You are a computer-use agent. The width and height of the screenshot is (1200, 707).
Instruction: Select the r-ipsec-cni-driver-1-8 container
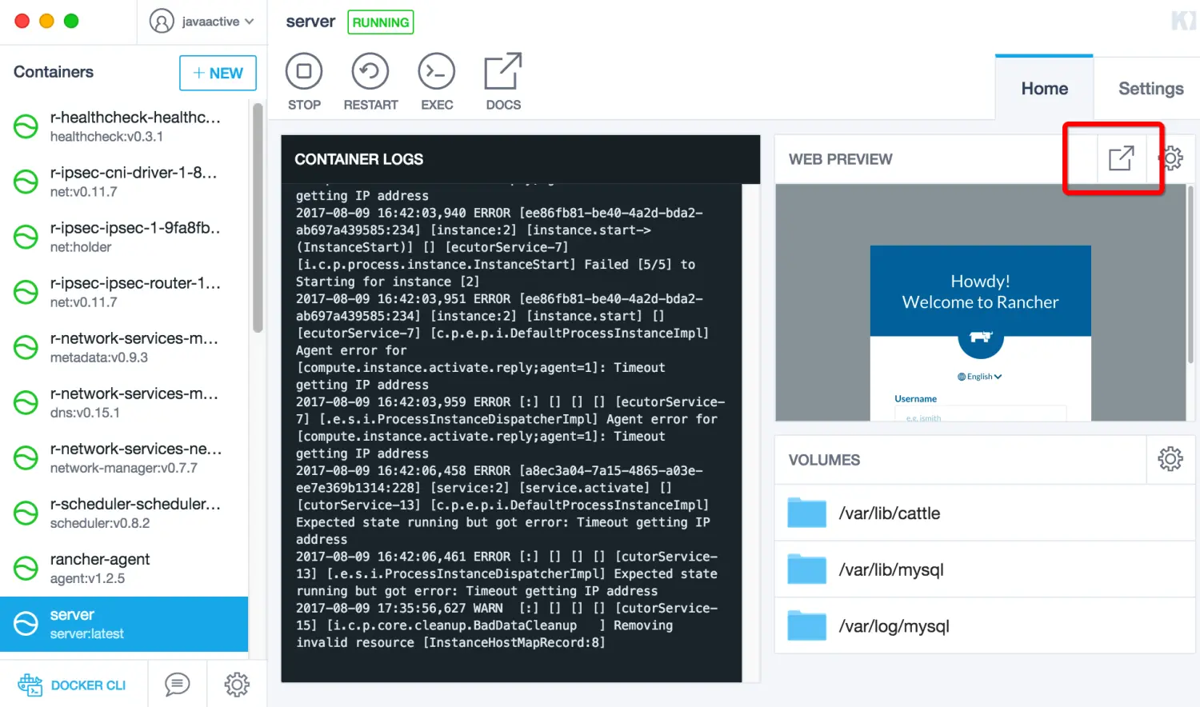point(124,182)
